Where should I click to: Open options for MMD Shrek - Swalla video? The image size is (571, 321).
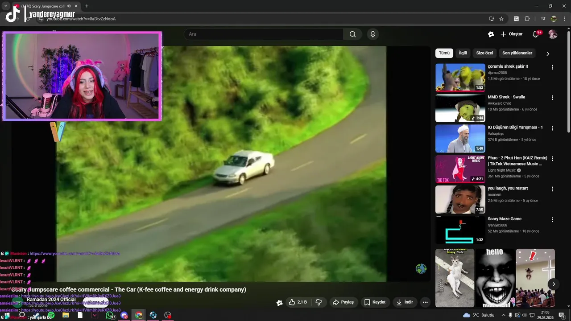pyautogui.click(x=552, y=98)
